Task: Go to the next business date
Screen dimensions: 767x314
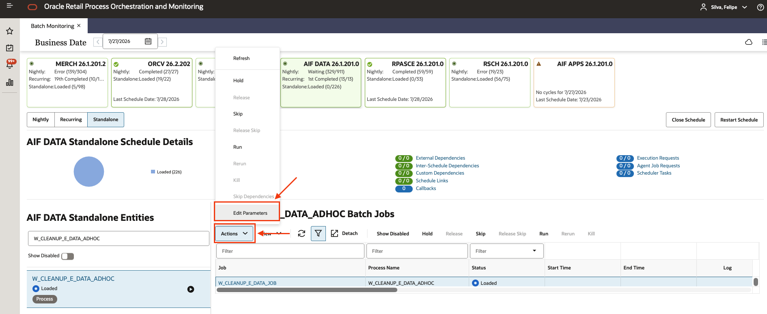Action: [162, 42]
